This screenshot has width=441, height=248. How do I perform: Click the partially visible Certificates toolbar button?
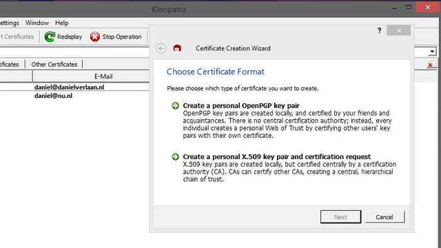(17, 37)
